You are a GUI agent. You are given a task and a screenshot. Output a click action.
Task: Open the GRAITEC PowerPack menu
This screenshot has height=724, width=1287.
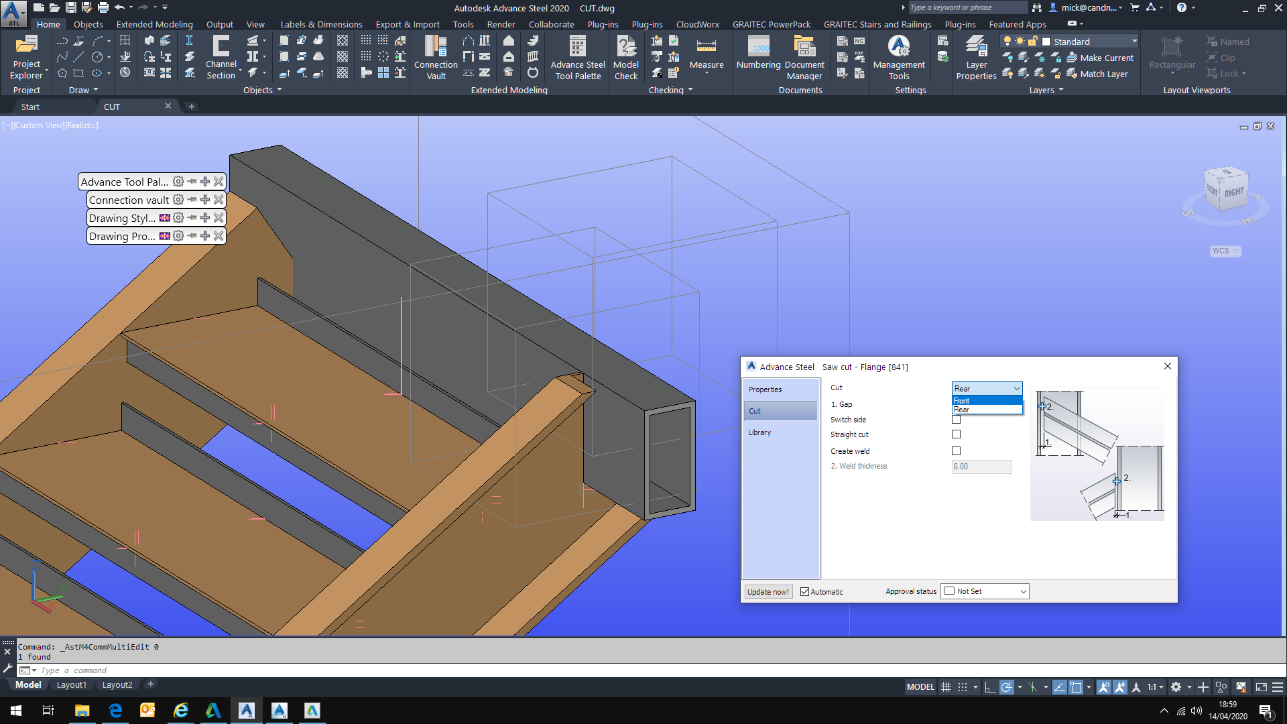click(x=772, y=24)
